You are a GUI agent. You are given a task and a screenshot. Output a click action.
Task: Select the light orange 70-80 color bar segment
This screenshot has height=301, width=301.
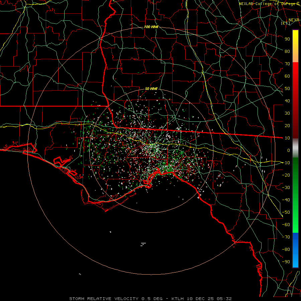click(x=295, y=56)
